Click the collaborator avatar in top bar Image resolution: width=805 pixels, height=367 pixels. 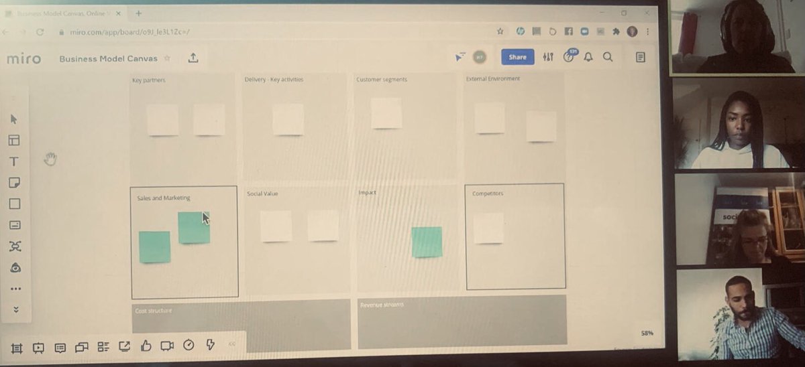click(x=479, y=57)
